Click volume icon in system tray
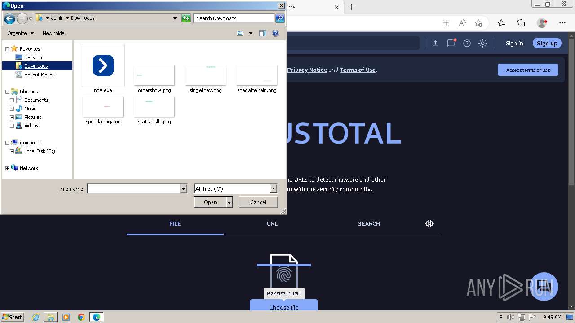Viewport: 575px width, 323px height. point(511,317)
